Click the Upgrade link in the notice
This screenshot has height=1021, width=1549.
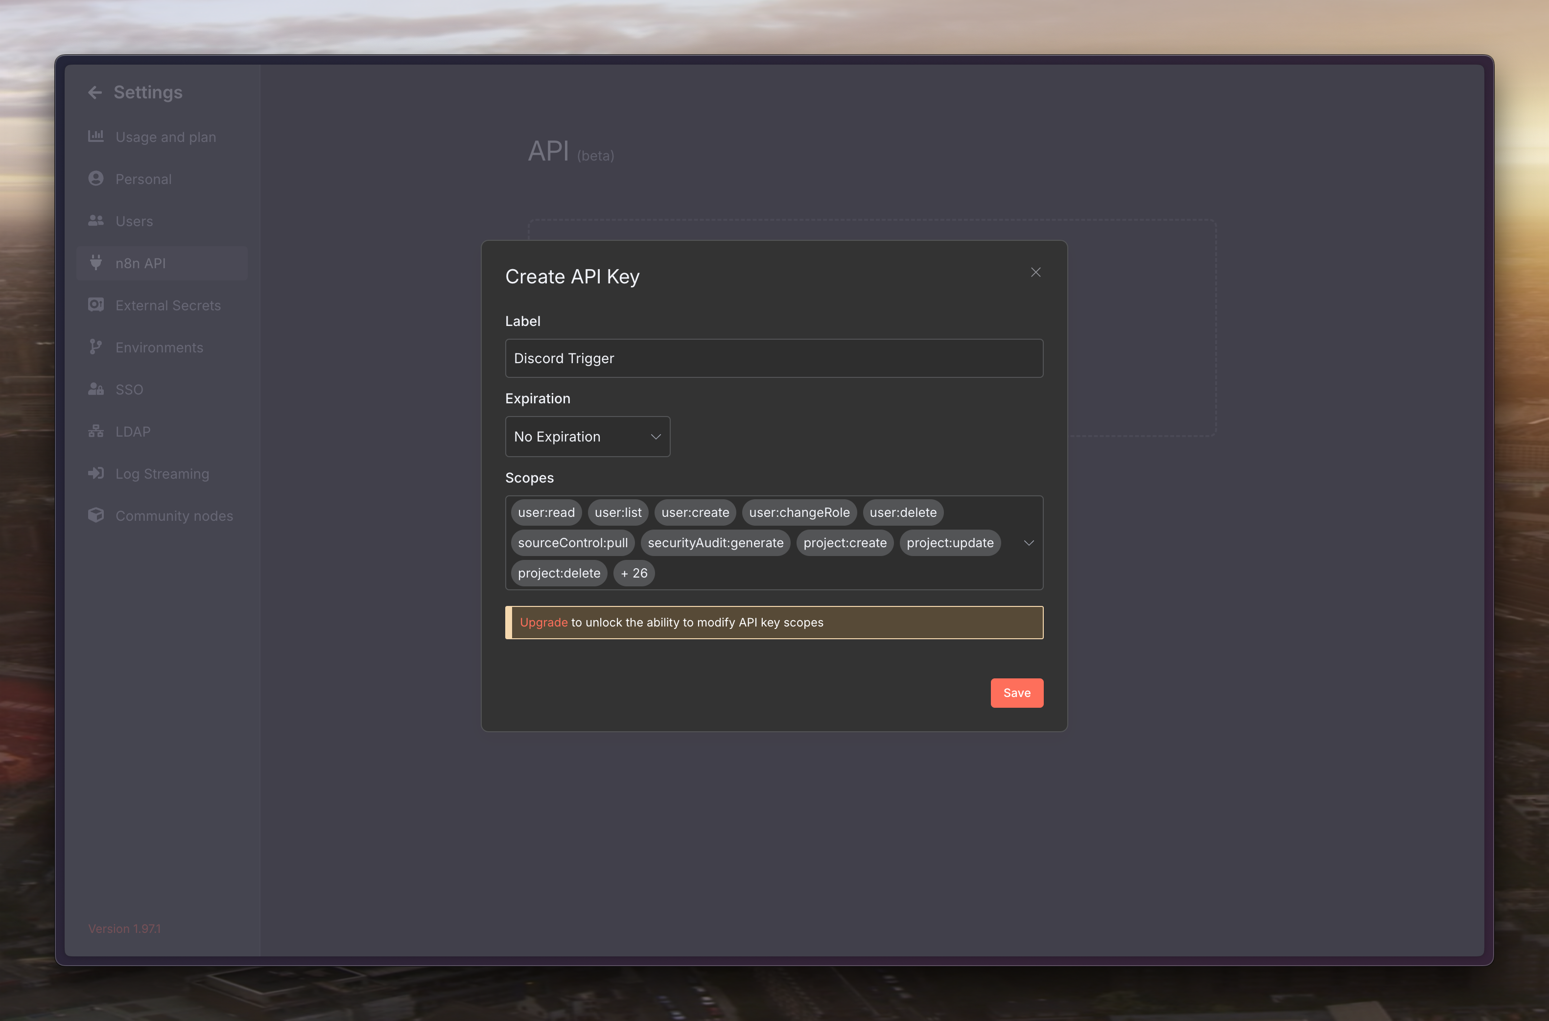click(x=543, y=623)
